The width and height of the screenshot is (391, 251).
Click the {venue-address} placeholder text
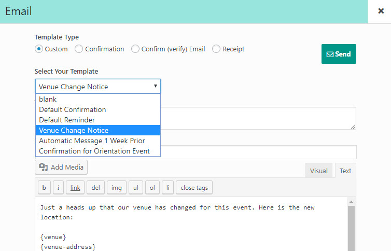pos(68,247)
